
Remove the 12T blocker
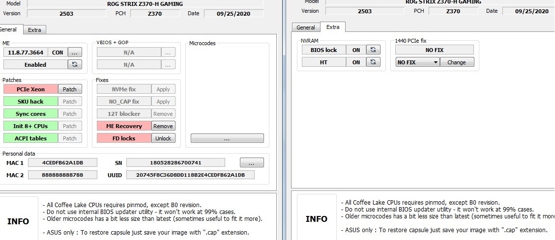pyautogui.click(x=163, y=113)
